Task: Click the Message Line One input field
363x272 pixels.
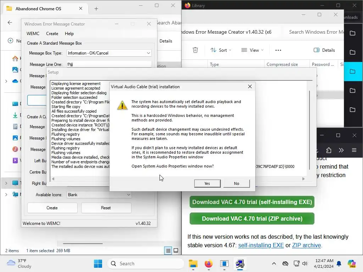Action: [x=109, y=64]
